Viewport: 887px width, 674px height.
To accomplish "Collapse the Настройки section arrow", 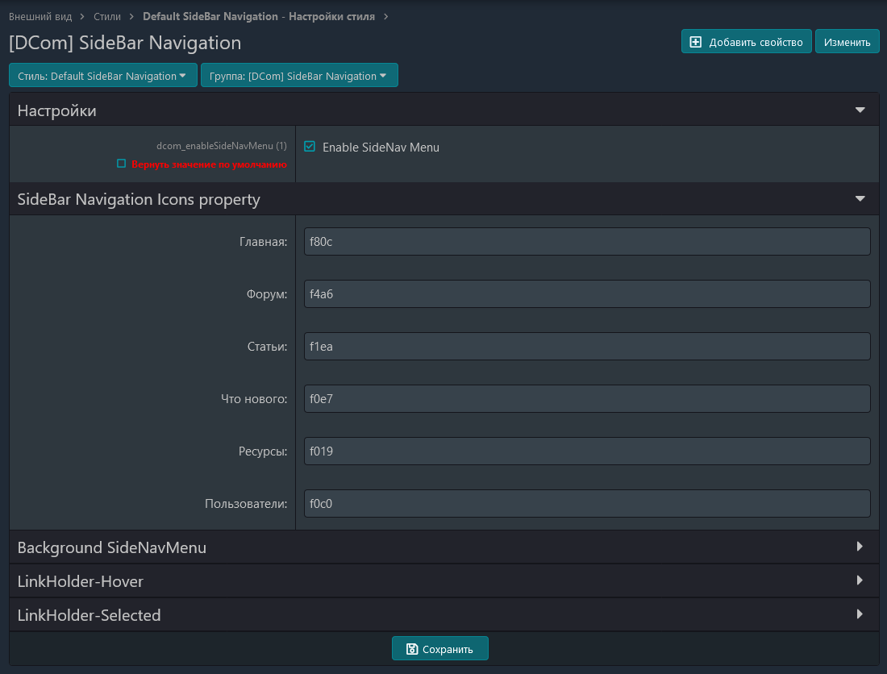I will tap(860, 110).
